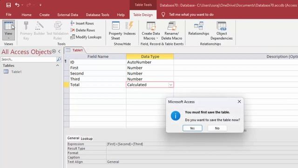The width and height of the screenshot is (298, 168).
Task: Click the Caption property field
Action: (202, 157)
